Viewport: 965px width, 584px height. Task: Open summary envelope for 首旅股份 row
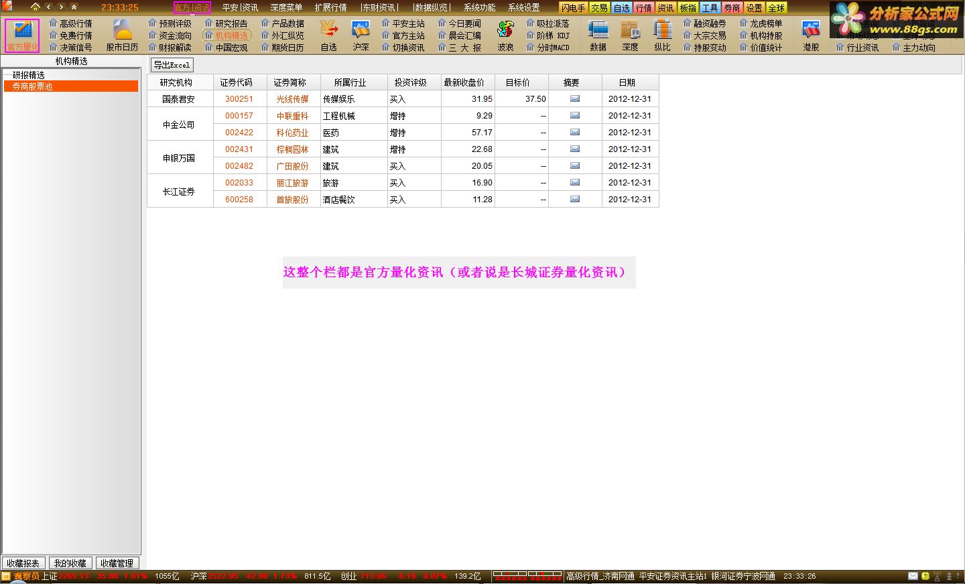point(574,199)
